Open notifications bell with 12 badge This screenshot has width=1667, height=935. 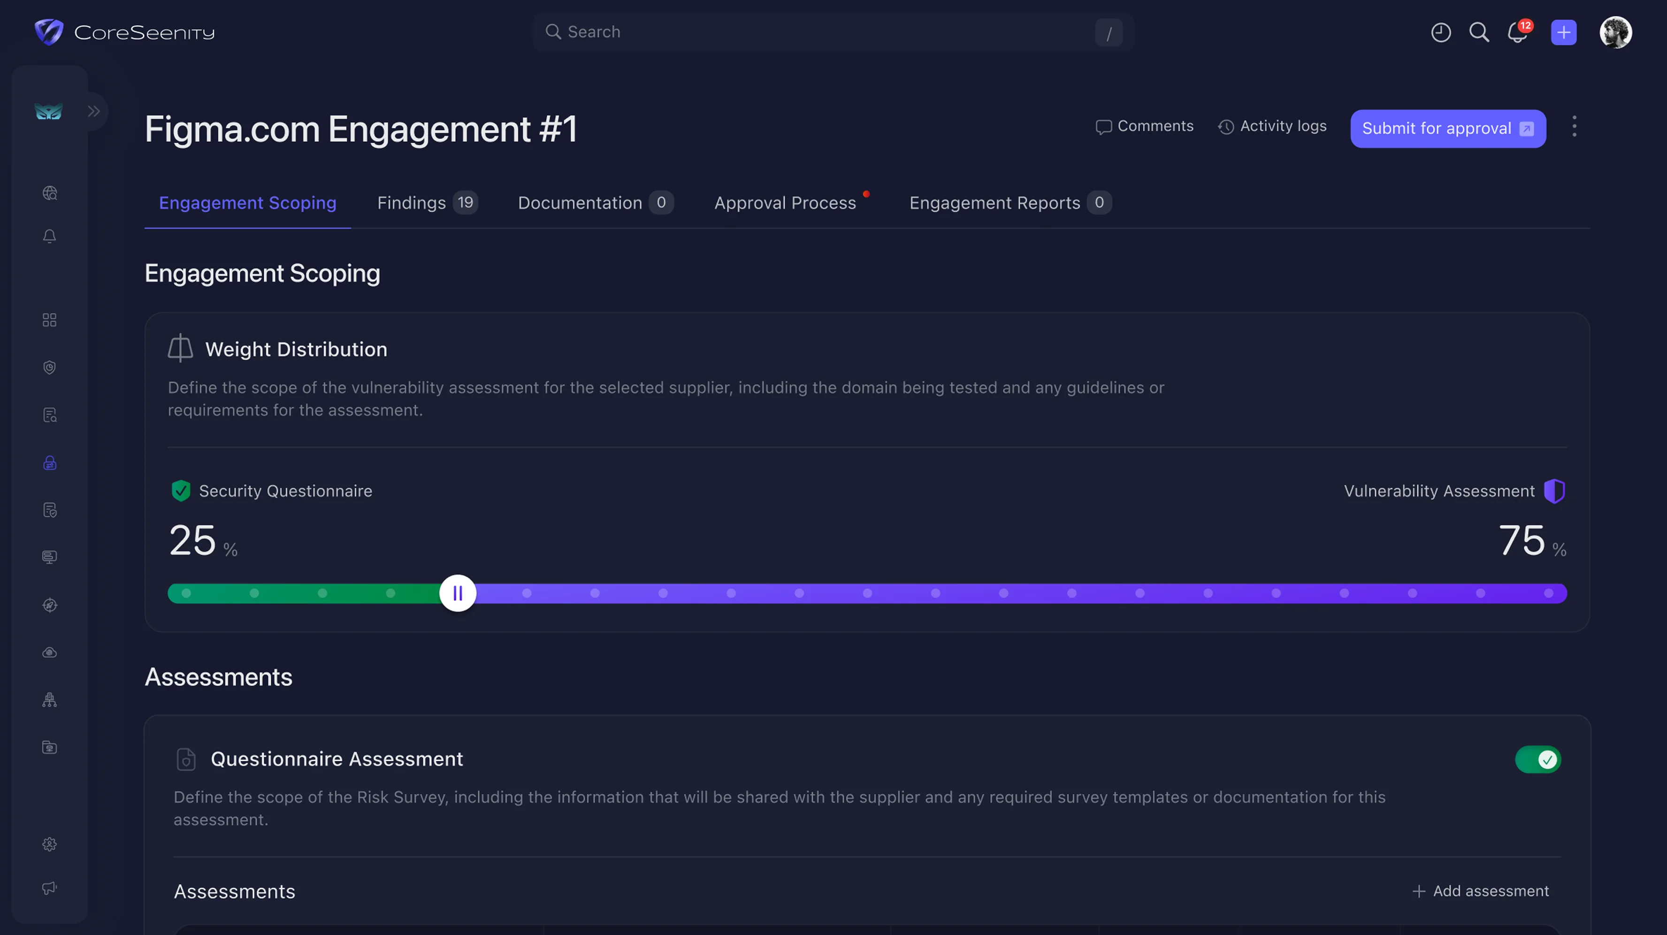tap(1519, 31)
